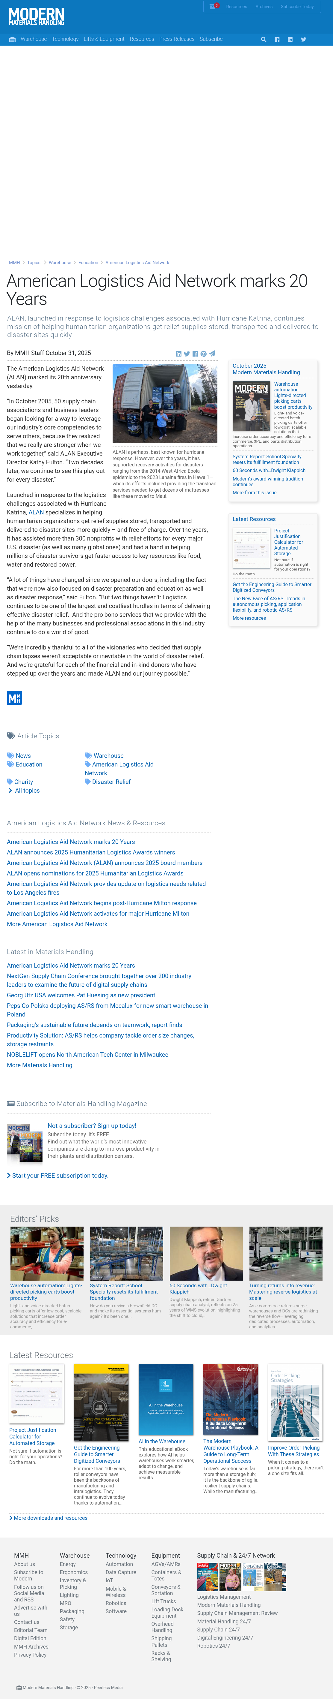Open Lifts & Equipment menu
This screenshot has width=333, height=1699.
(x=104, y=39)
